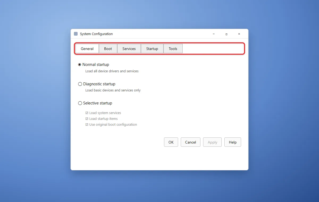Click the Apply button
This screenshot has height=202, width=319.
[x=212, y=142]
